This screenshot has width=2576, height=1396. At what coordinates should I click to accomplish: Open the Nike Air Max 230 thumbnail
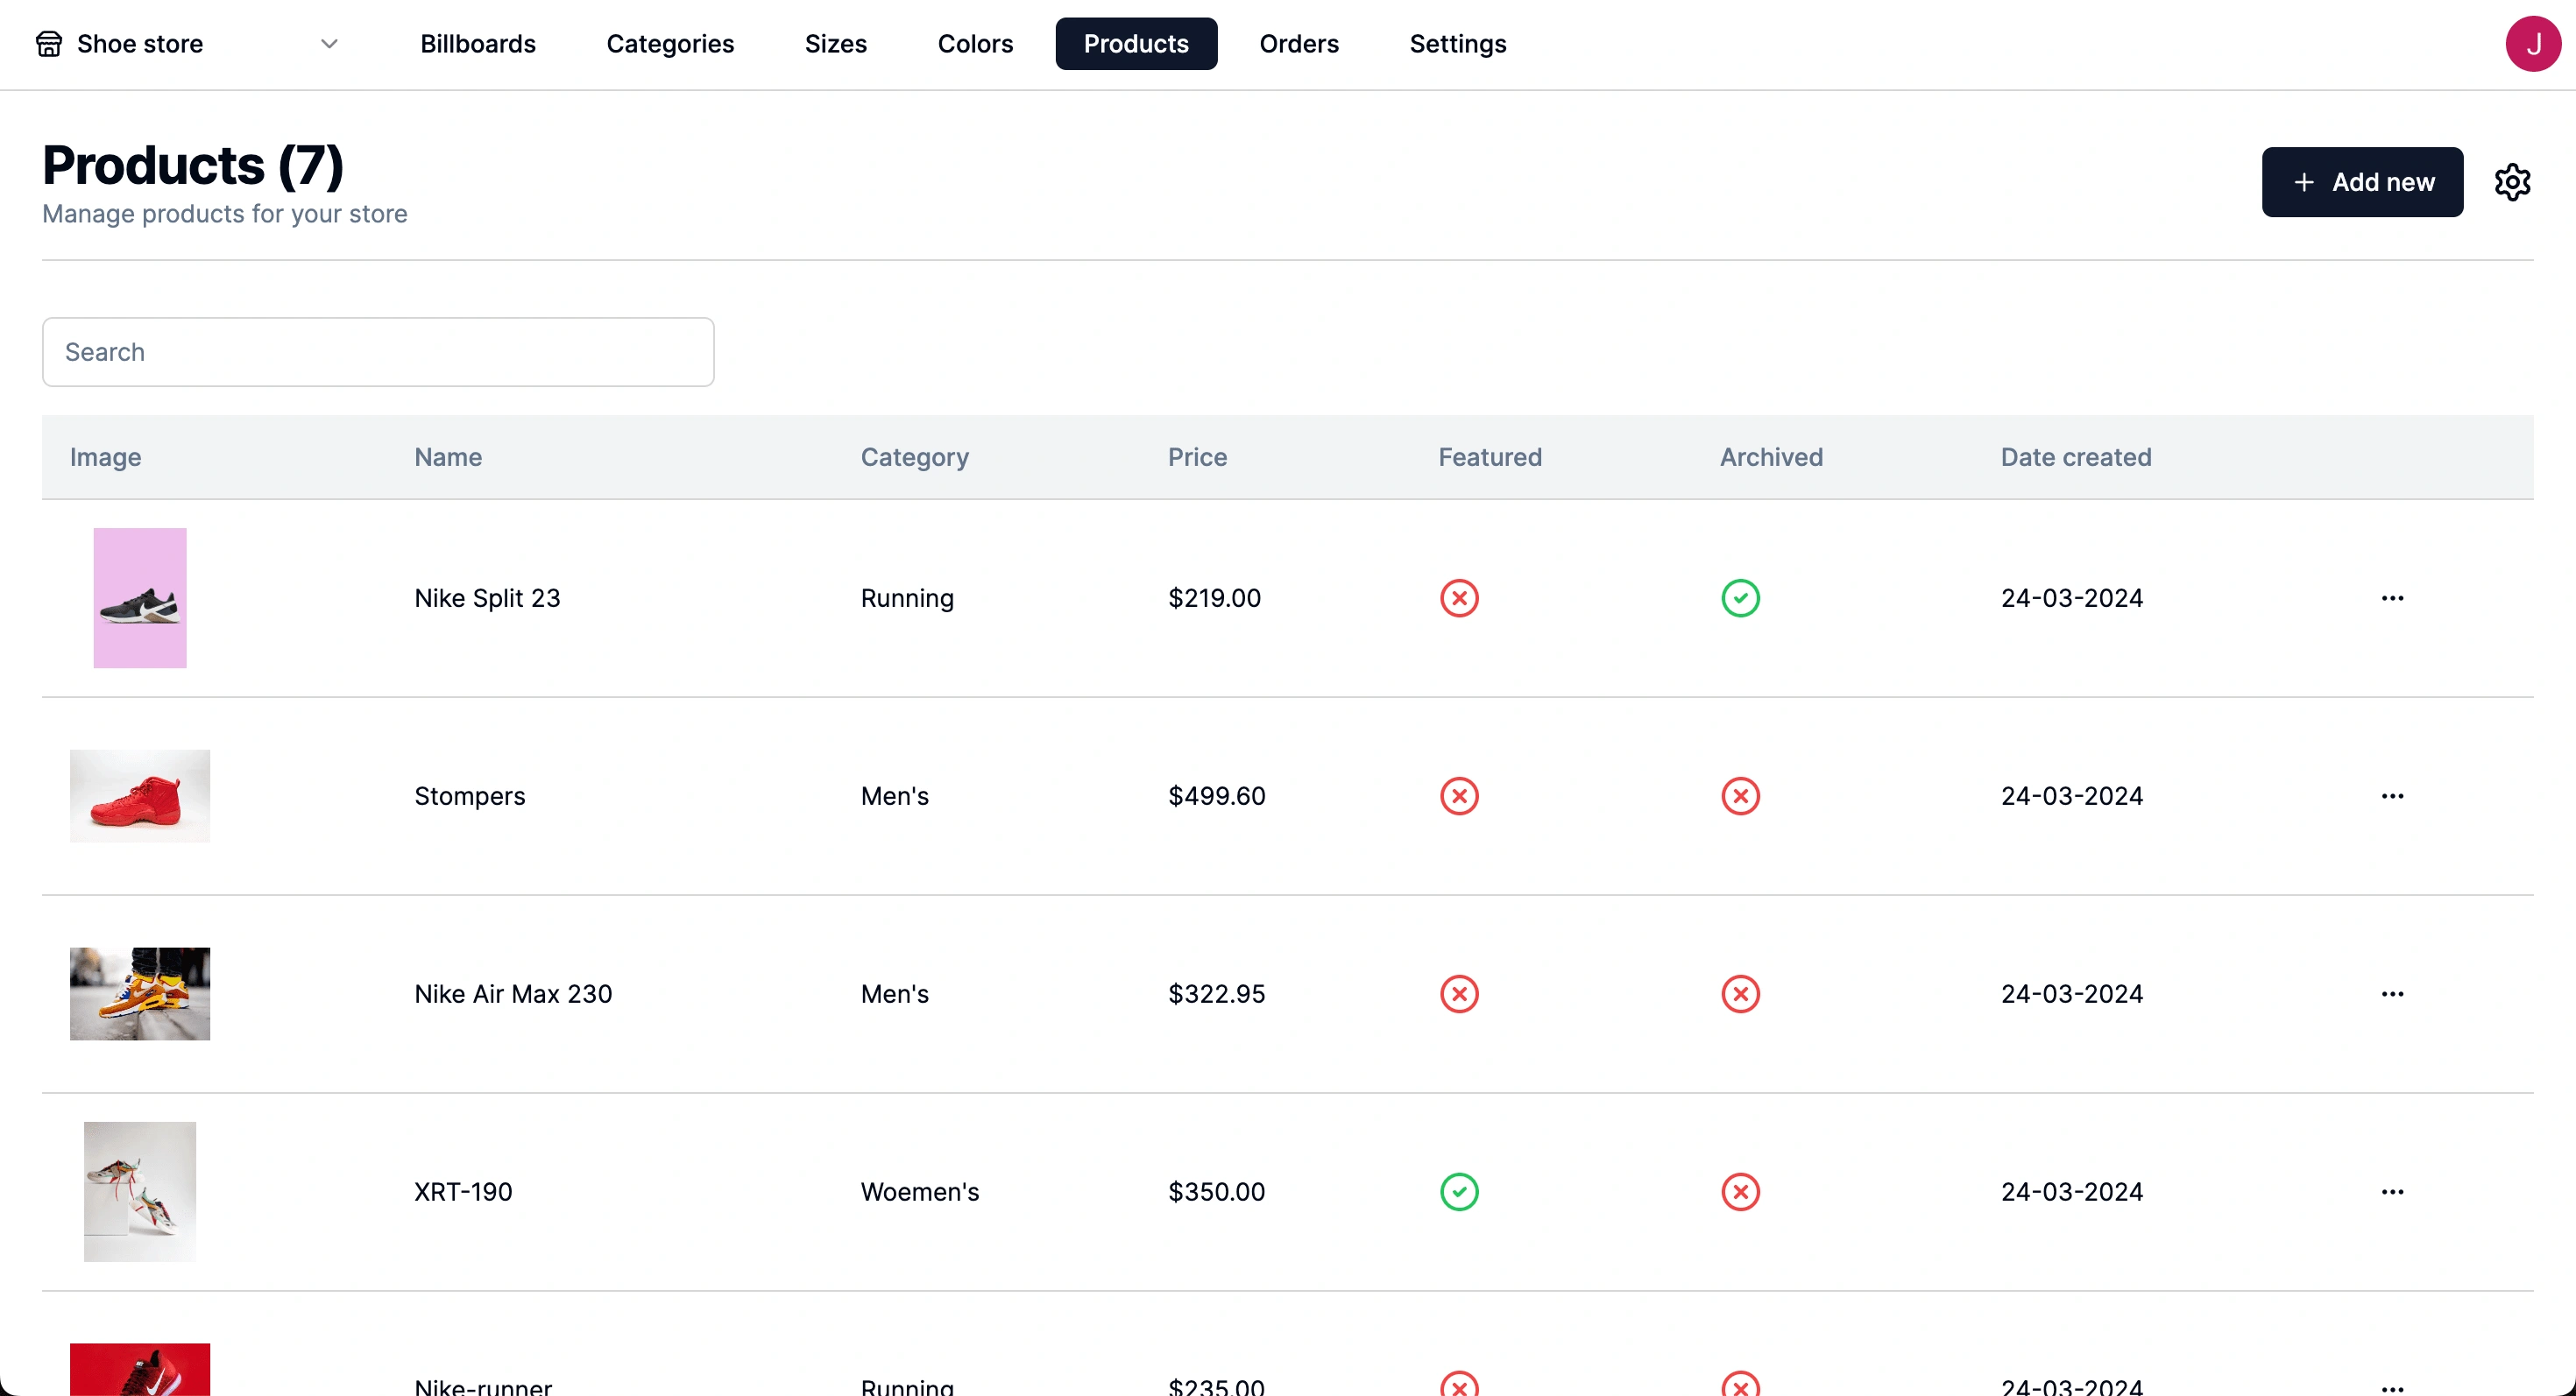(140, 993)
